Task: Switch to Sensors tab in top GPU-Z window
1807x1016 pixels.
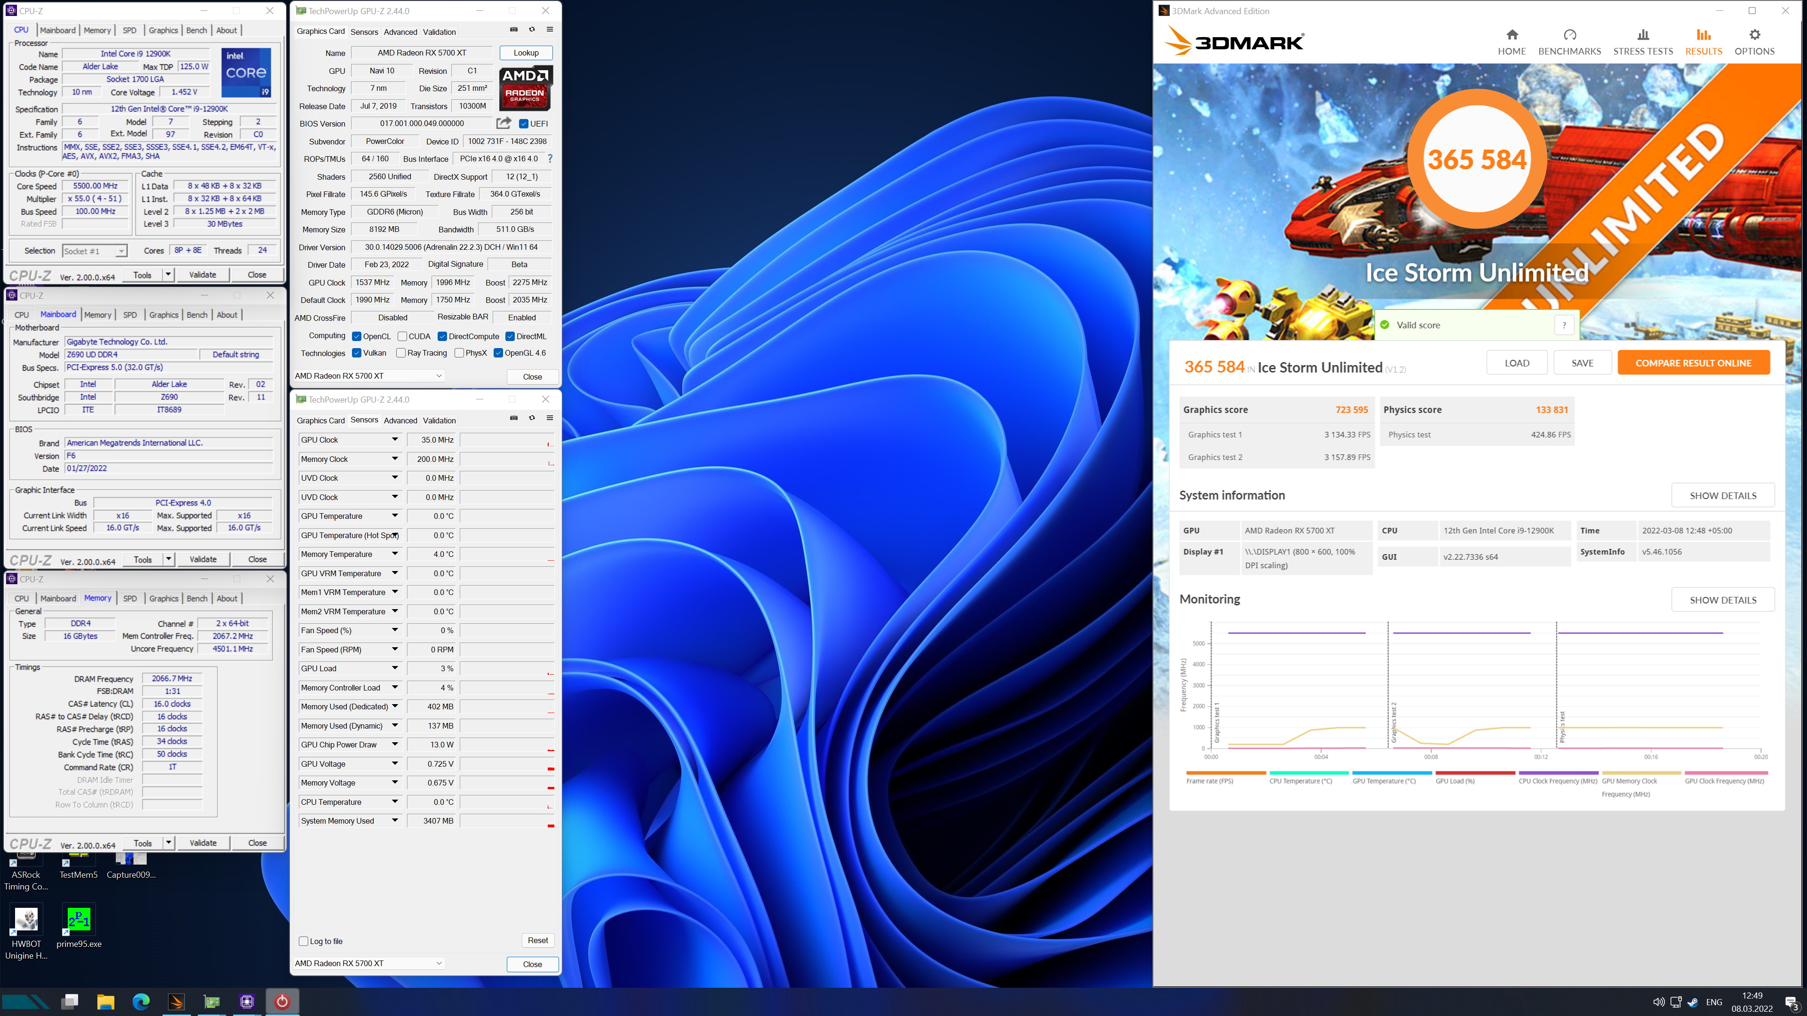Action: (364, 32)
